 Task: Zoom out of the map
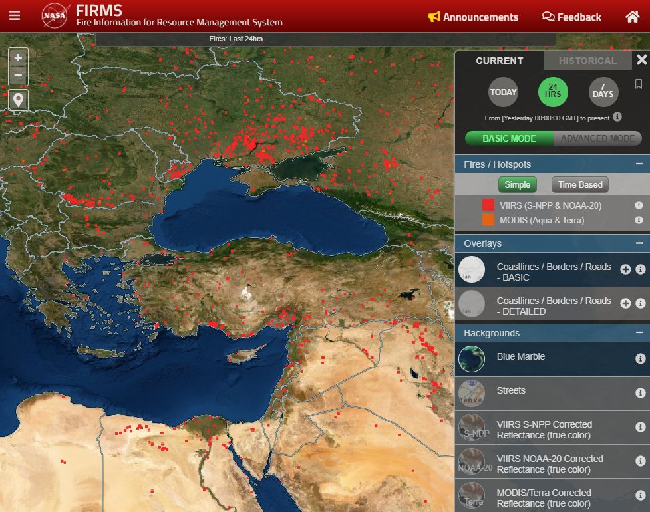[18, 75]
